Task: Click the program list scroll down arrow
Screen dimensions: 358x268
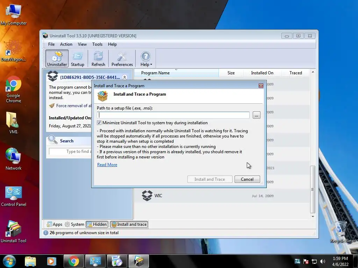Action: tap(313, 216)
